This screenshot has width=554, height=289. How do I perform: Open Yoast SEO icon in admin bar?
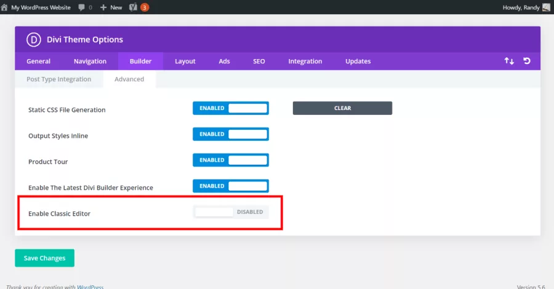[x=133, y=7]
